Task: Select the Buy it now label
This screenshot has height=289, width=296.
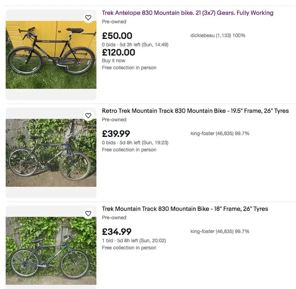Action: pos(113,61)
